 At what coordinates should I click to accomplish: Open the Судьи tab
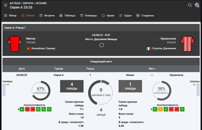coord(125,15)
